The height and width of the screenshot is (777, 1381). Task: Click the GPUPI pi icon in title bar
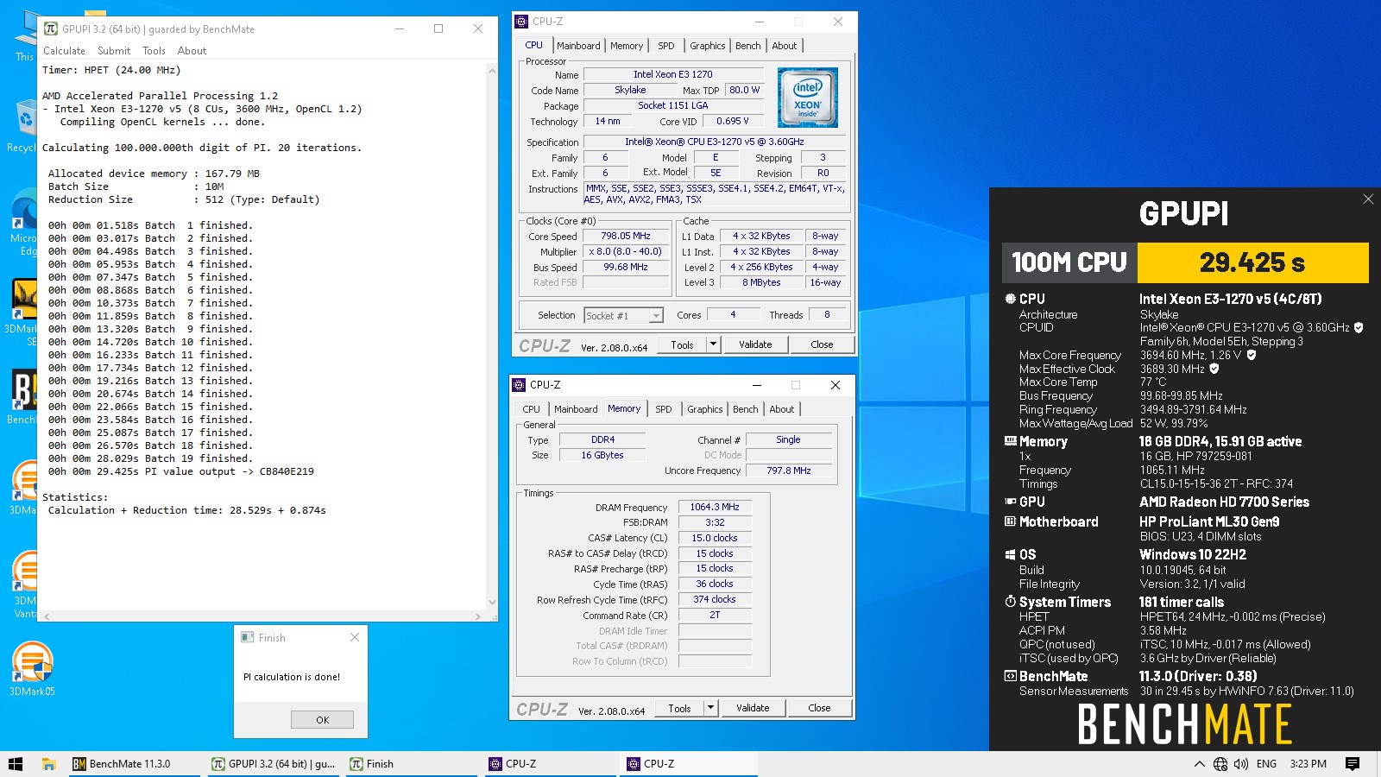(51, 28)
